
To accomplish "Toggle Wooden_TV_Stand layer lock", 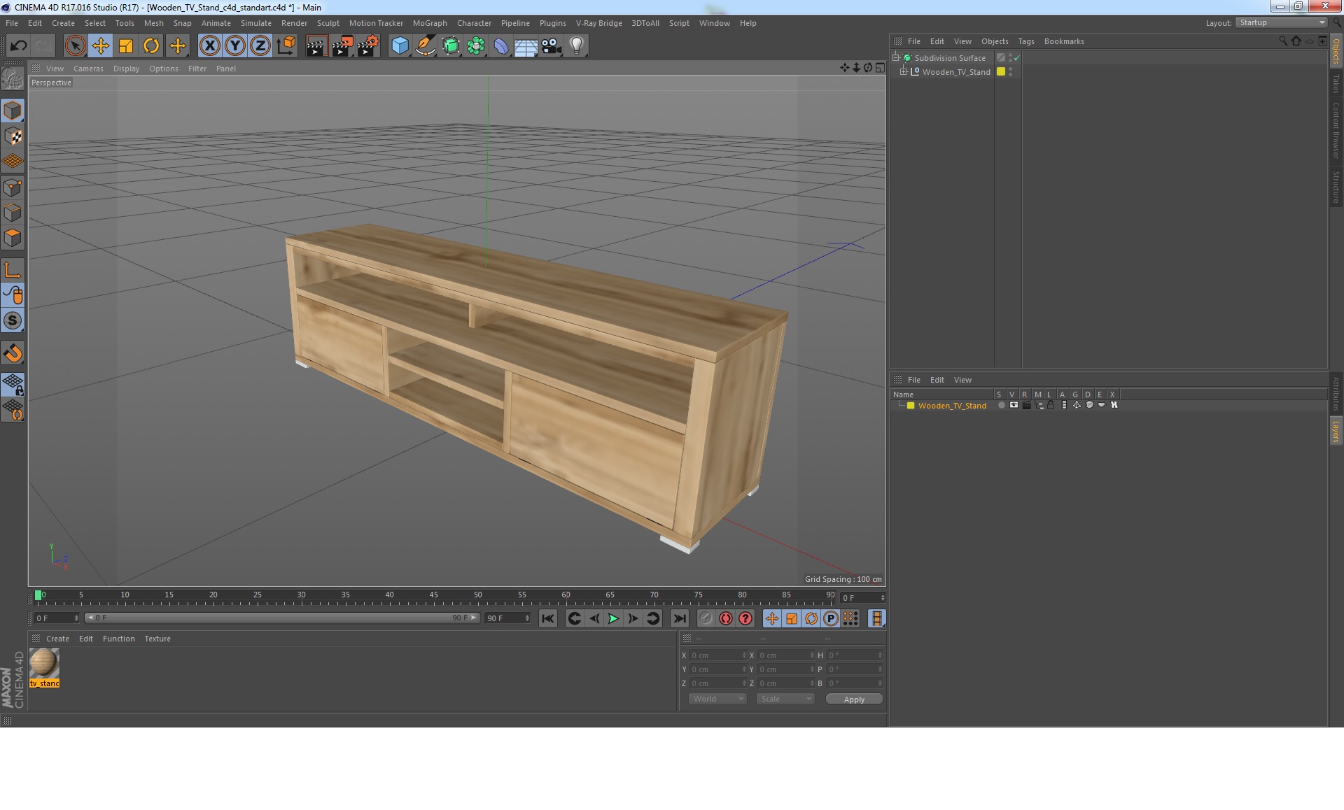I will click(x=1051, y=405).
